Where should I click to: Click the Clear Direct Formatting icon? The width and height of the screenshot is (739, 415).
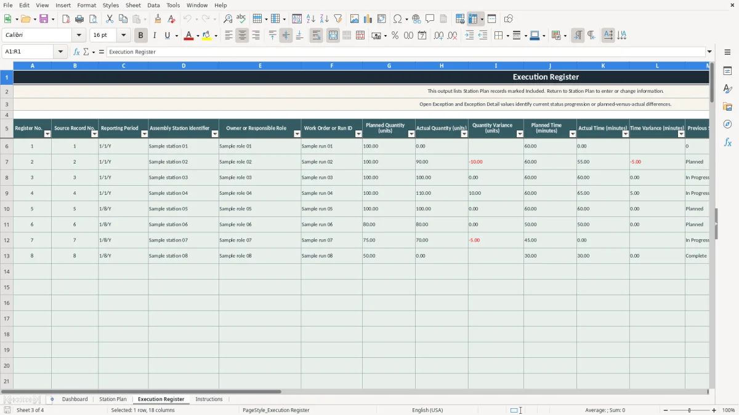pos(172,19)
